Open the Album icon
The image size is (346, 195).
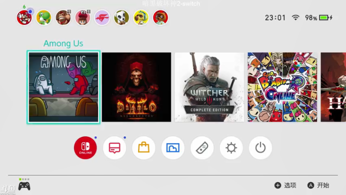(173, 148)
